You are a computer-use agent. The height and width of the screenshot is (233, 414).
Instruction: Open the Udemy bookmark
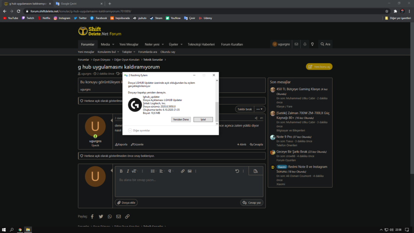pyautogui.click(x=206, y=18)
